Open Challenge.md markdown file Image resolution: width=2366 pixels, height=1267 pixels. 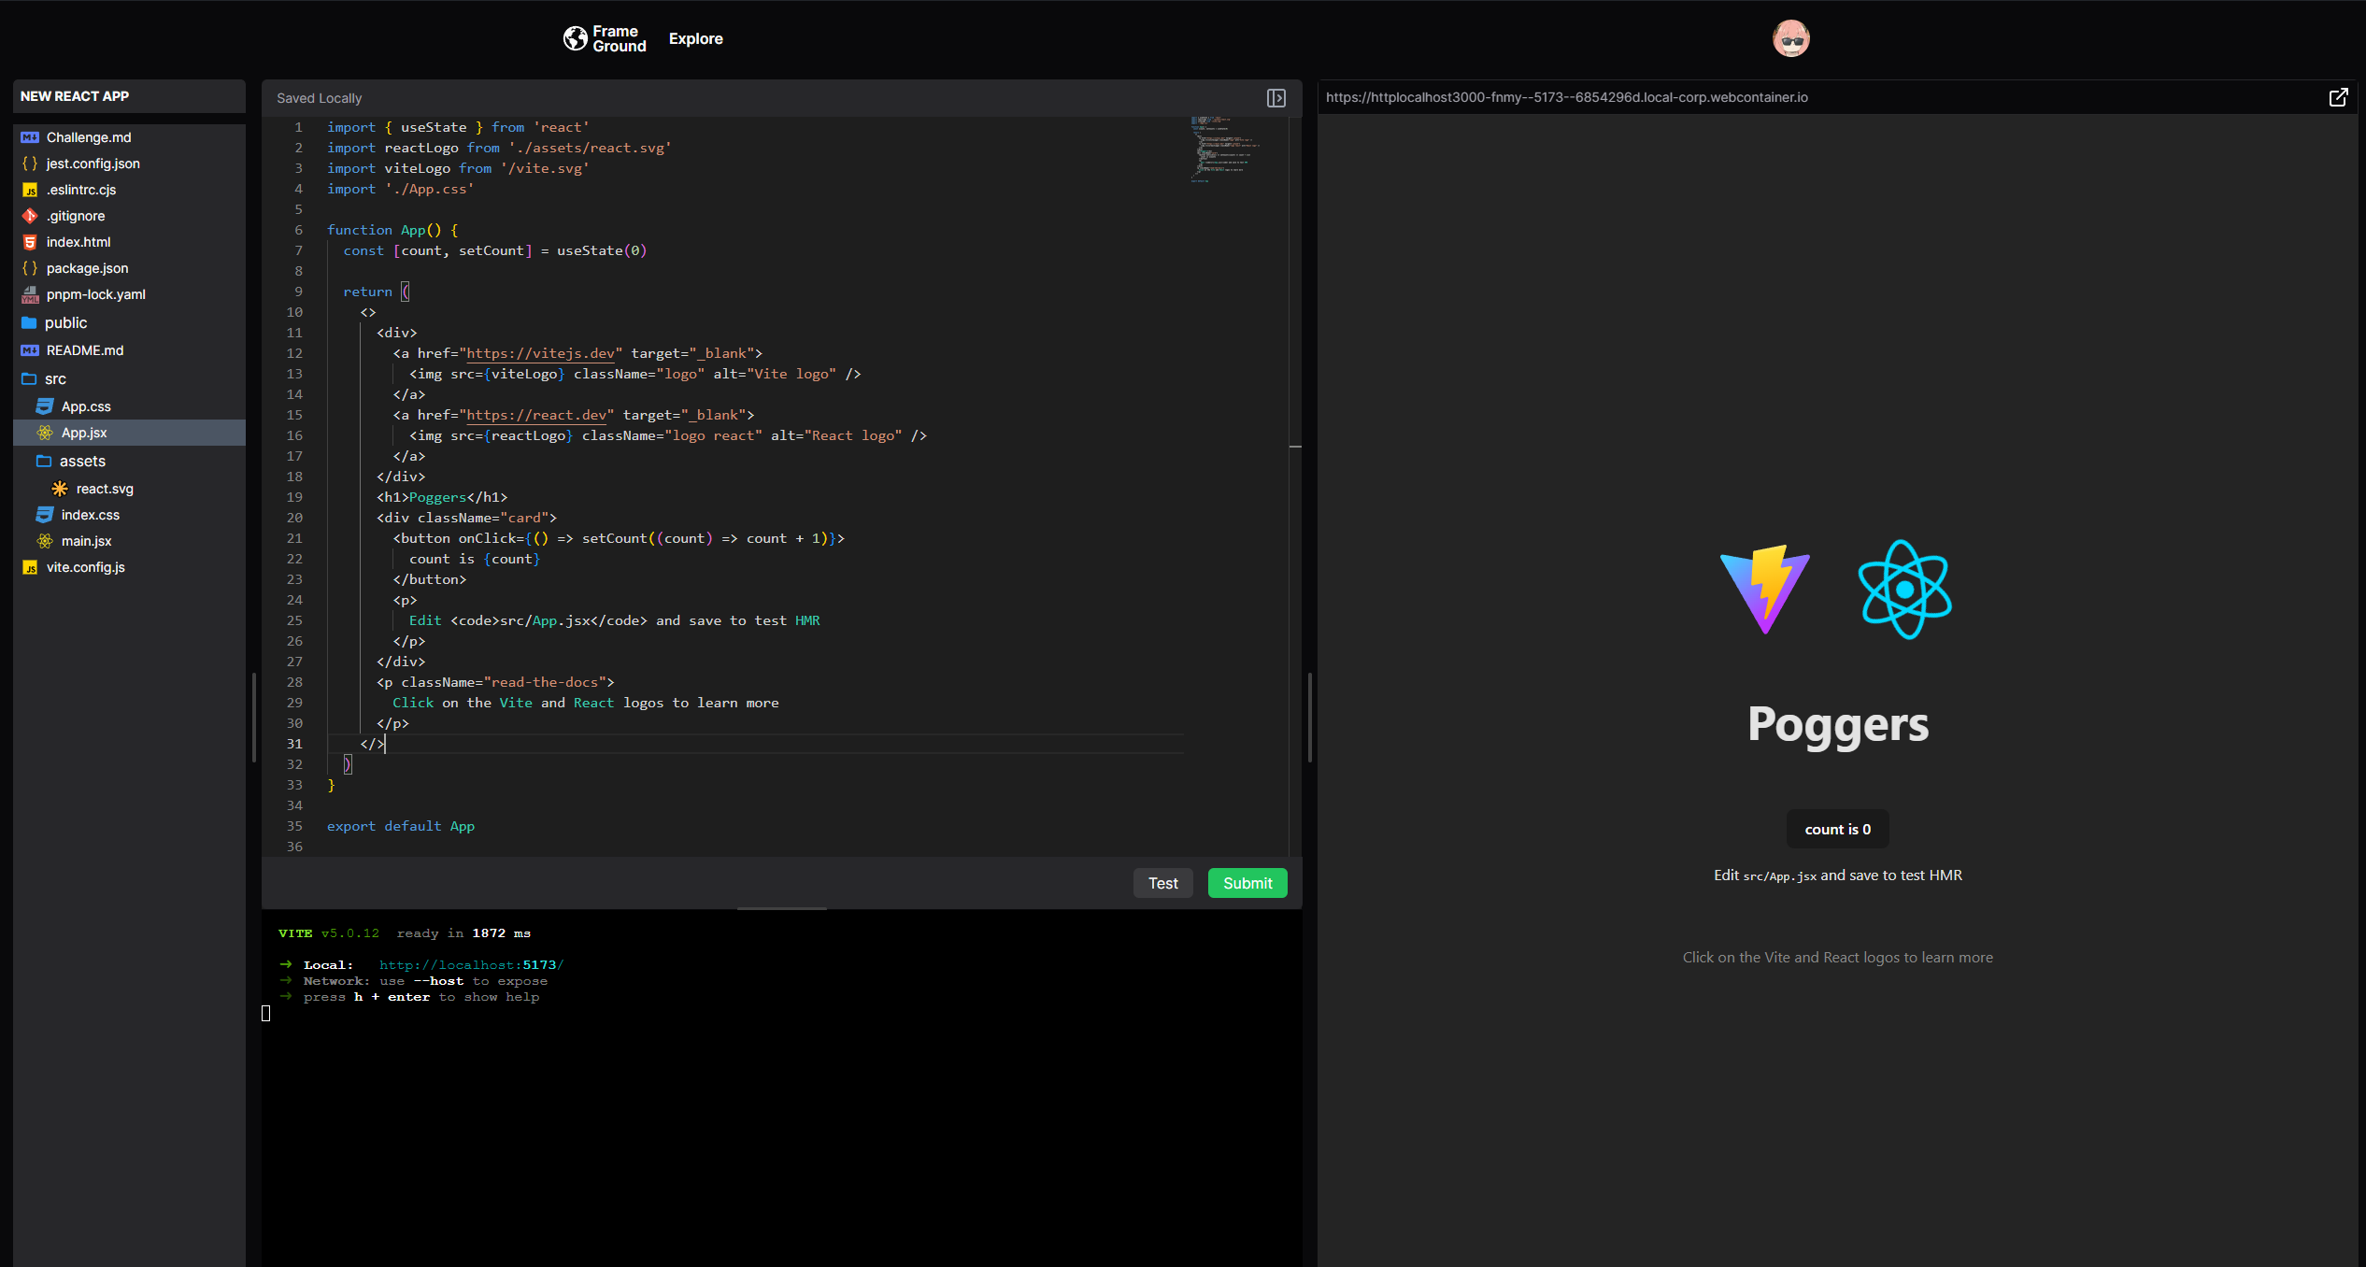(x=89, y=137)
